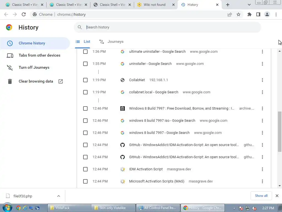The image size is (282, 212).
Task: Open All Control Panel Items taskbar window
Action: point(158,208)
